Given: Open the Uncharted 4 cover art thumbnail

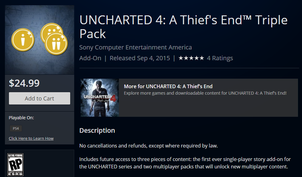Looking at the screenshot, I should pos(99,98).
